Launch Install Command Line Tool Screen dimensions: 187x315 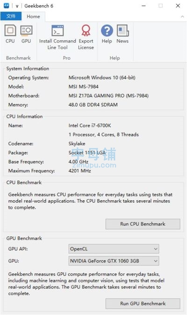(58, 37)
